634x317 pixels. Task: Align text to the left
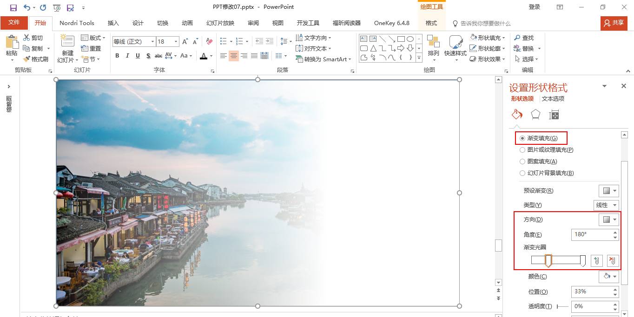pos(224,56)
